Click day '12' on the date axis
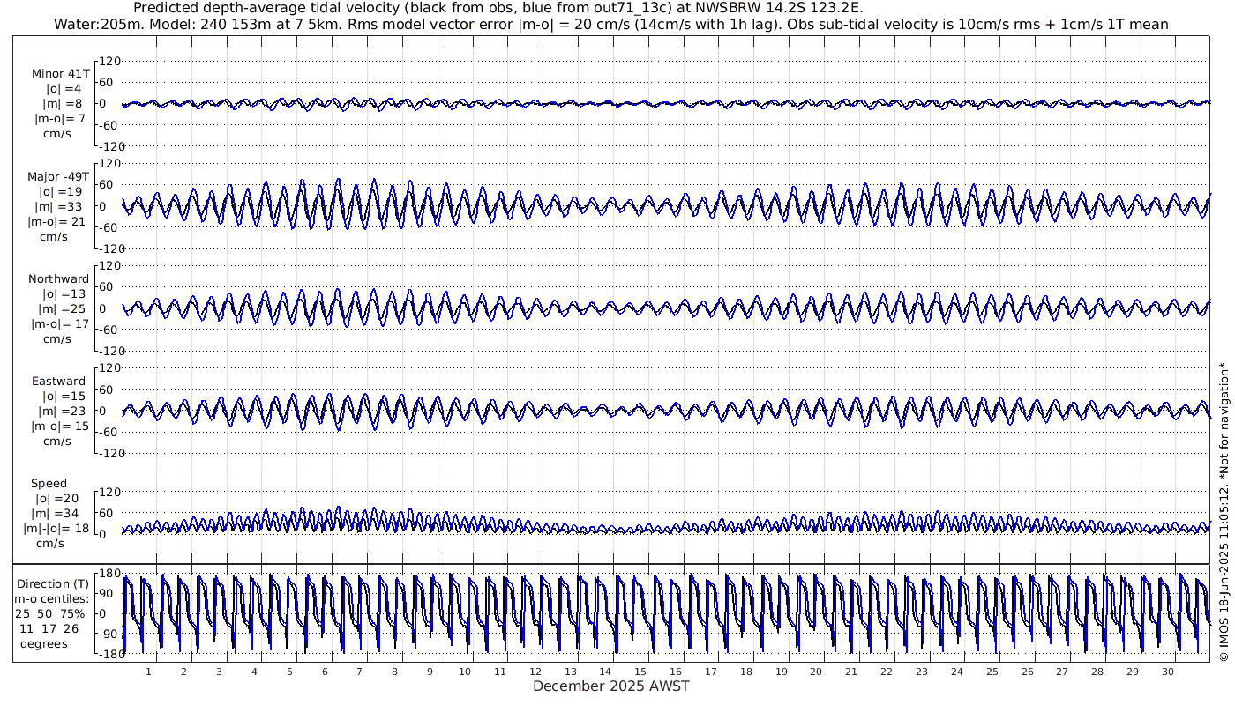The image size is (1235, 705). click(535, 672)
